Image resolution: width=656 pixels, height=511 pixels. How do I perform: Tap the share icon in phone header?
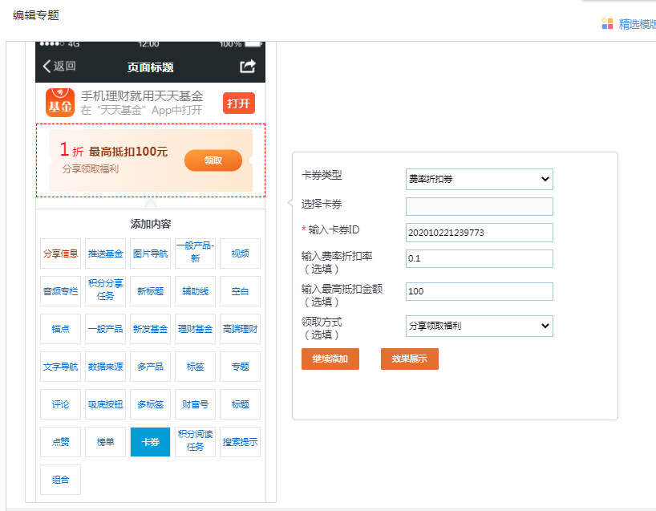click(x=247, y=67)
